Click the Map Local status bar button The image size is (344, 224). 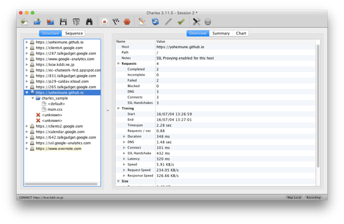click(294, 198)
